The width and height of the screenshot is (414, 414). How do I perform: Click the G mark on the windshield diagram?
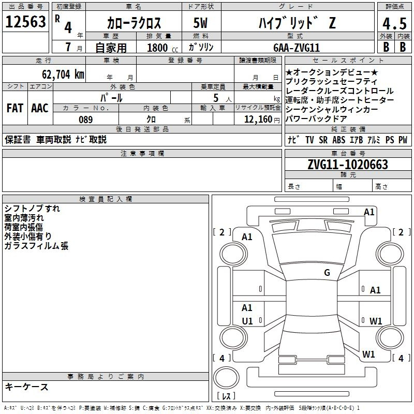tap(327, 273)
